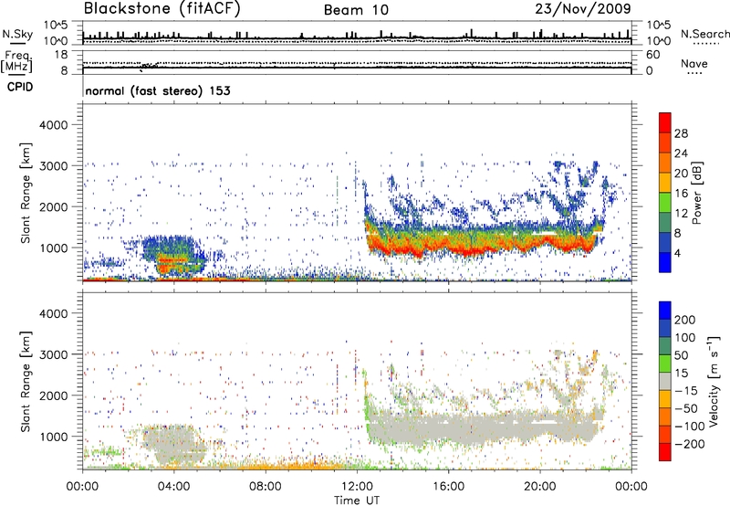Click 'Slant Range [km]' label of velocity panel
This screenshot has width=730, height=506.
coord(26,381)
